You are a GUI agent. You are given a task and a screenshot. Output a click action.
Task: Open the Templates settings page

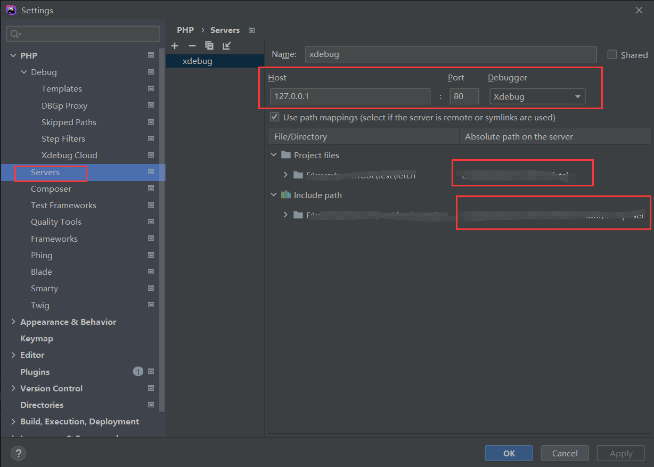coord(62,88)
